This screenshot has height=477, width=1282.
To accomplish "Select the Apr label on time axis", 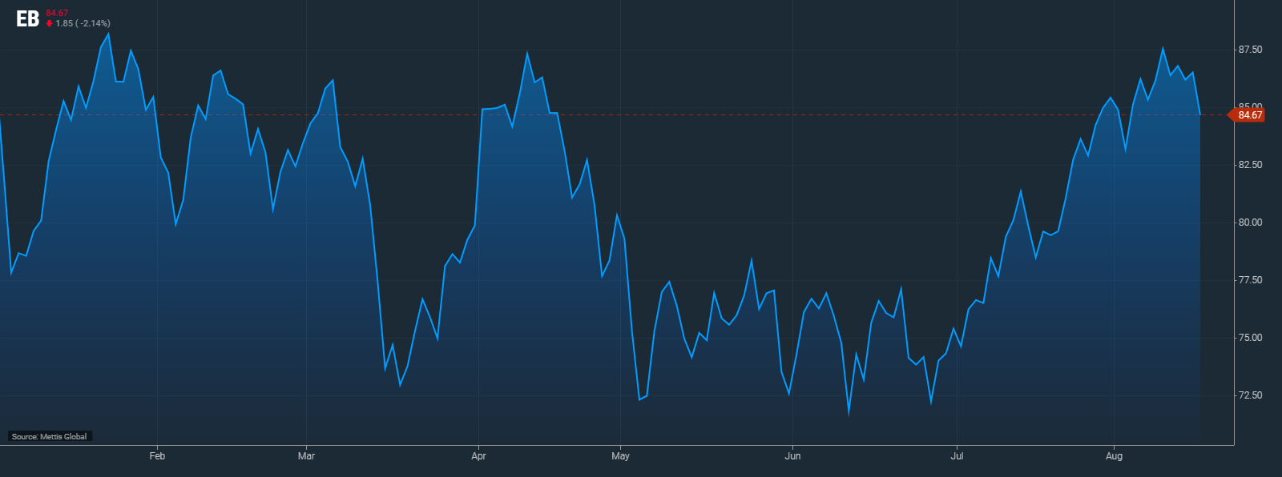I will coord(478,456).
